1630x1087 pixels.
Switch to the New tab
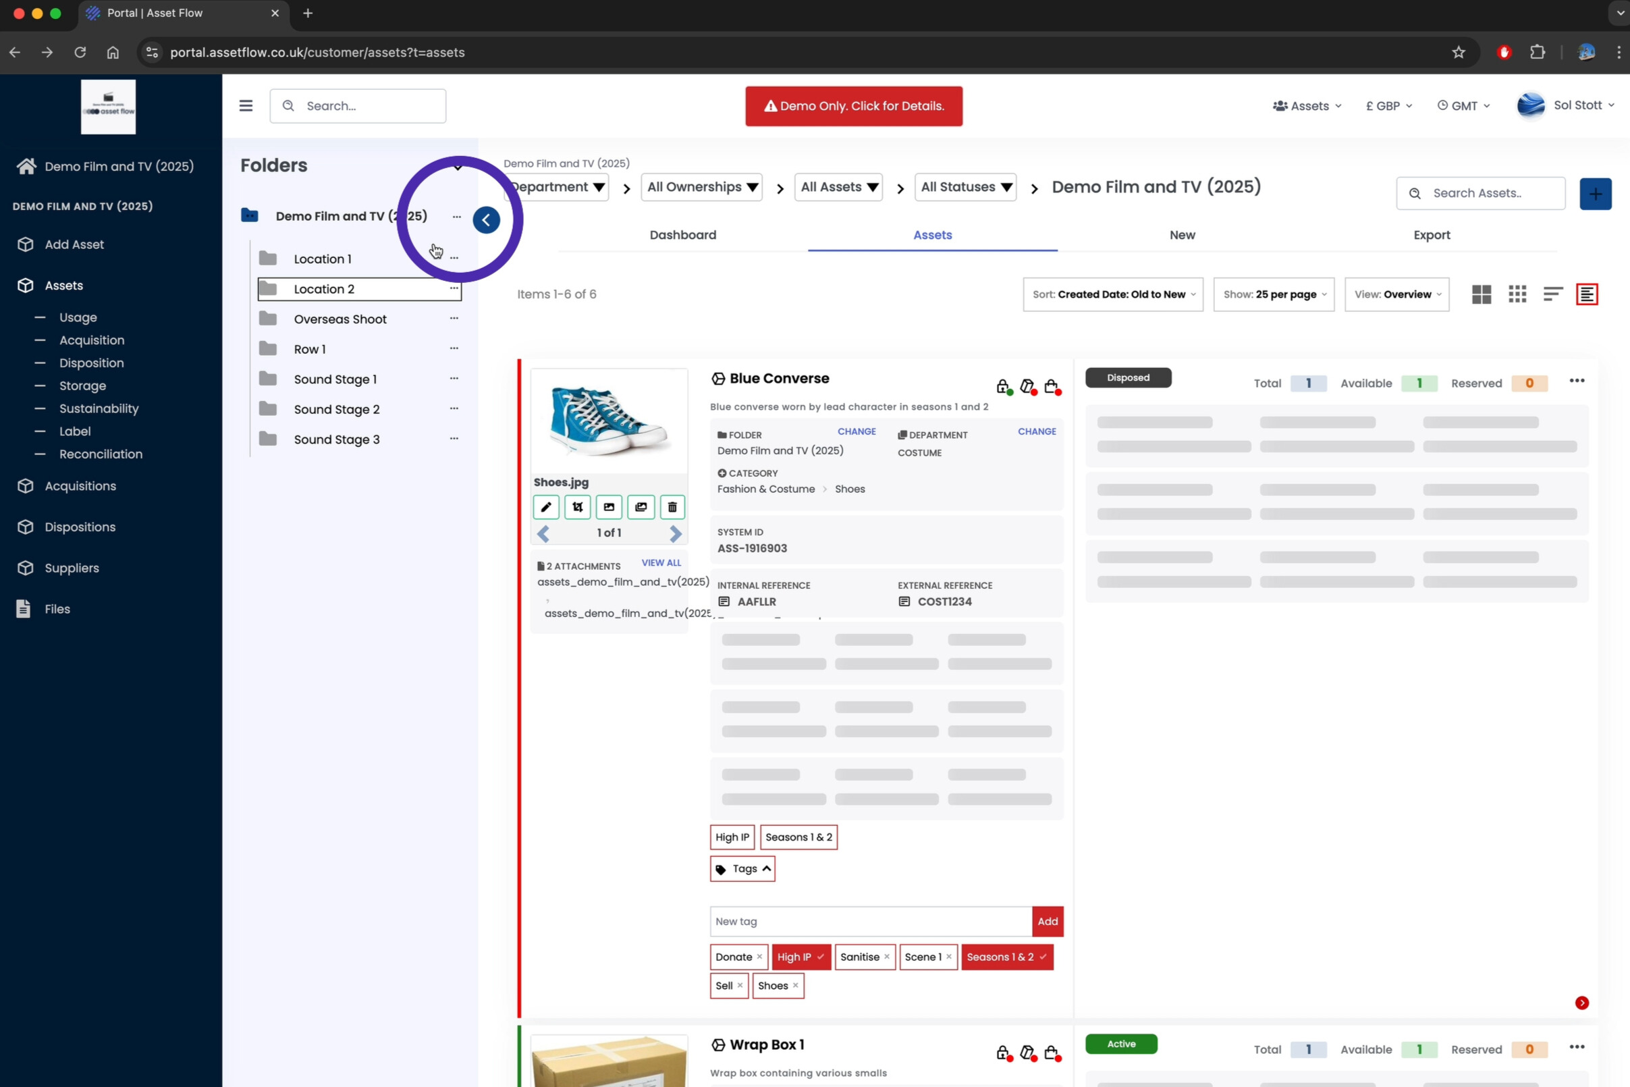click(1183, 235)
